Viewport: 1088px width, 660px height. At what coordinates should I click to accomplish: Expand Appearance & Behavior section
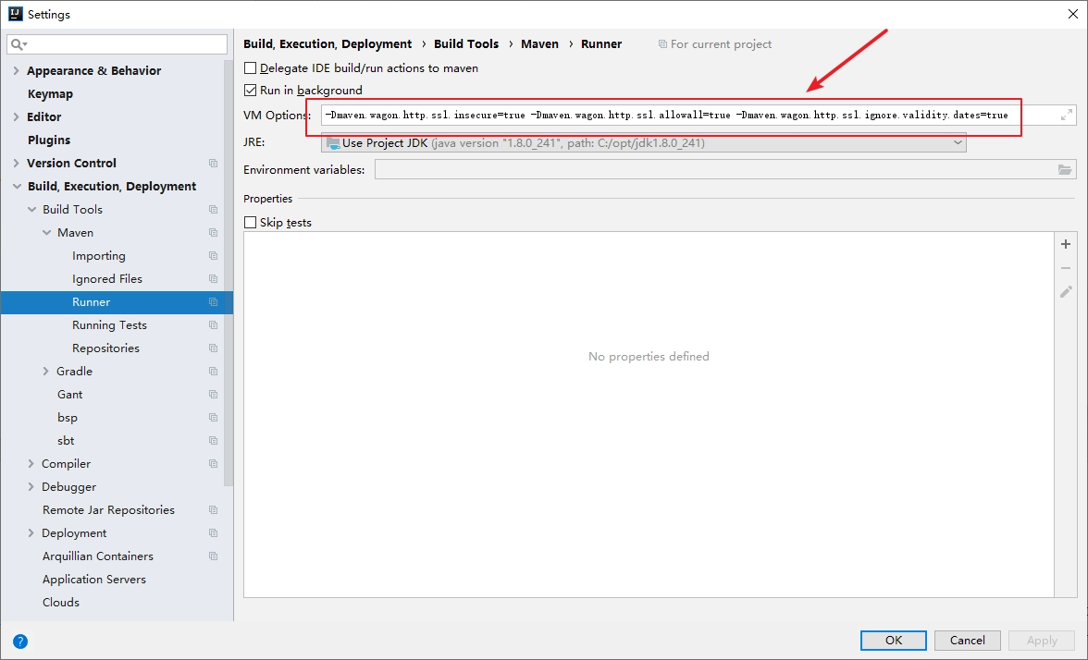pos(16,70)
